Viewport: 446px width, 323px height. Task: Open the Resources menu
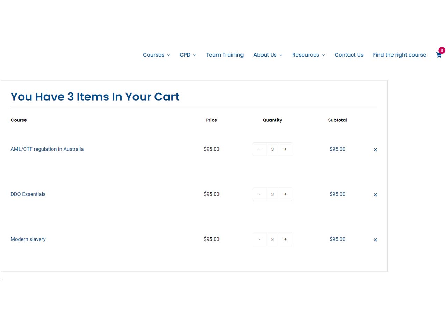click(x=308, y=55)
